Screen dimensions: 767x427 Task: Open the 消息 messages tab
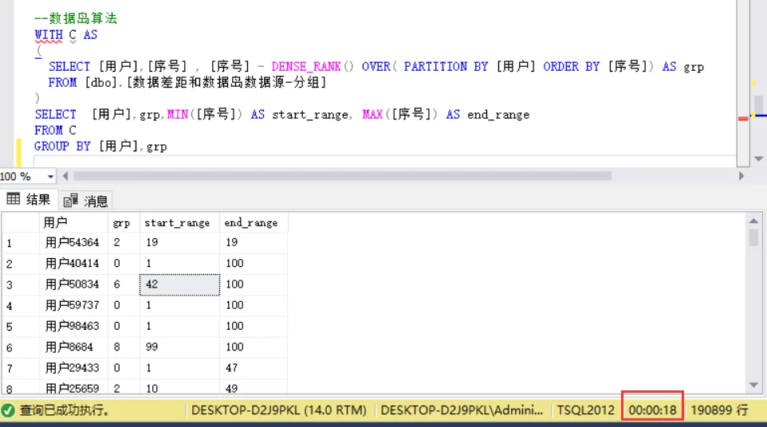[85, 200]
